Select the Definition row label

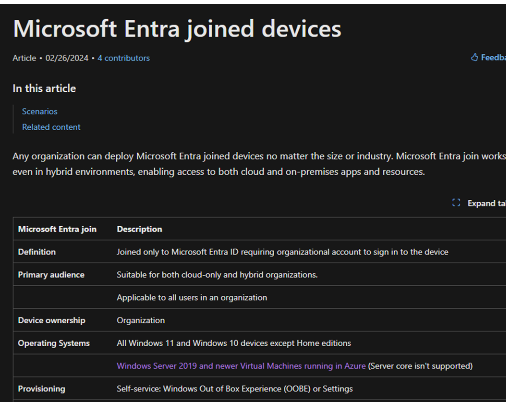[37, 252]
